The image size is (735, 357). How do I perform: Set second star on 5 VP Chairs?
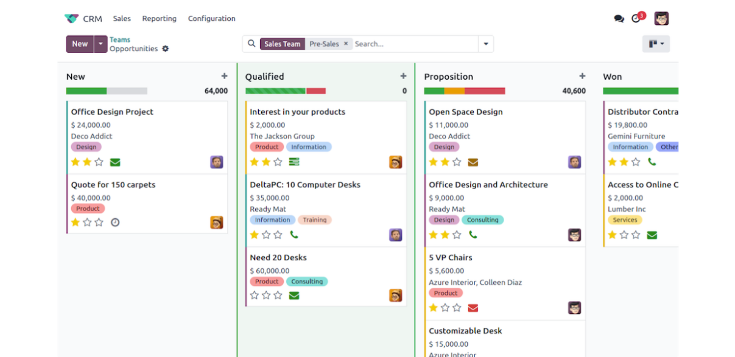445,308
